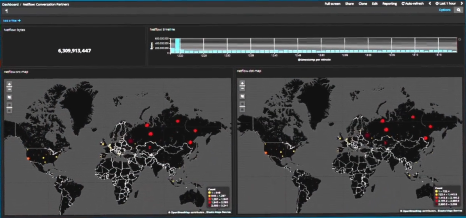Screen dimensions: 466x218
Task: Click yellow lowest-count legend swatch on src map
Action: (x=210, y=192)
